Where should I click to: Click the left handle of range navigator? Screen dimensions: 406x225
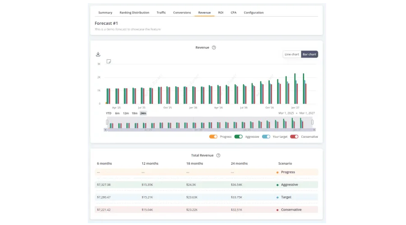pos(107,122)
